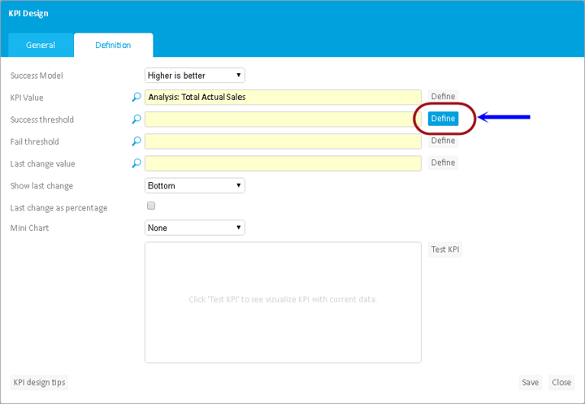
Task: Enable Last change as percentage checkbox
Action: [150, 206]
